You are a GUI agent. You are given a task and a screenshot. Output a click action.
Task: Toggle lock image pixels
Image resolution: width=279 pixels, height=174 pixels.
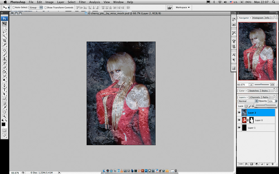249,106
